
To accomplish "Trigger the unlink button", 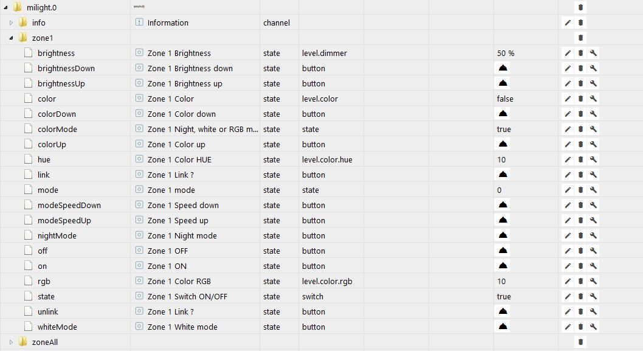I will [x=503, y=311].
